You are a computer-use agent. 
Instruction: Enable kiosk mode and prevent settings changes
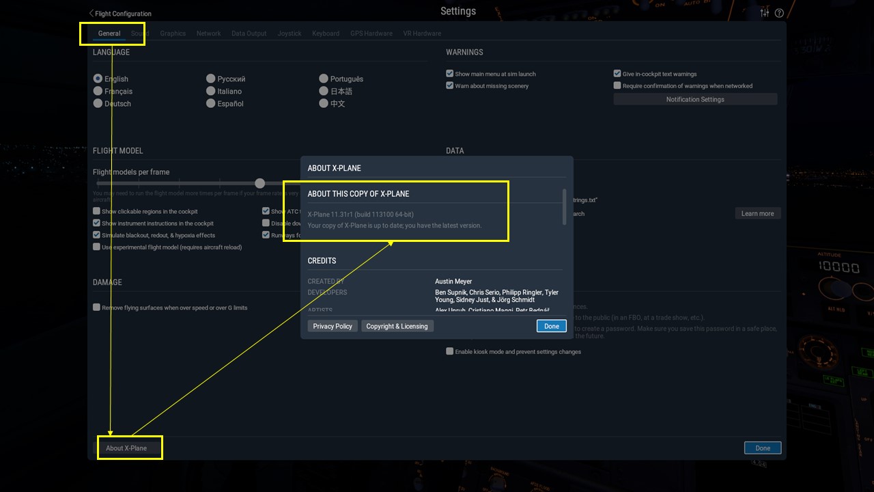click(450, 351)
